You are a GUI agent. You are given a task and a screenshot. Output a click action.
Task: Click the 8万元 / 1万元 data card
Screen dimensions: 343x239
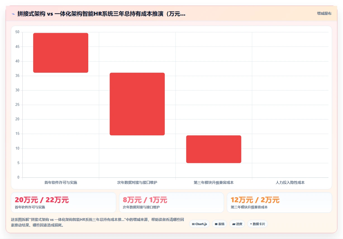point(171,203)
